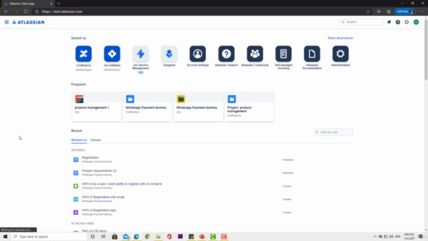
Task: Open settings icon in header
Action: (407, 22)
